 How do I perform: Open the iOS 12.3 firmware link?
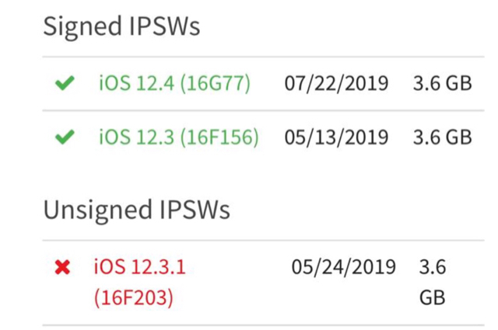pyautogui.click(x=136, y=137)
